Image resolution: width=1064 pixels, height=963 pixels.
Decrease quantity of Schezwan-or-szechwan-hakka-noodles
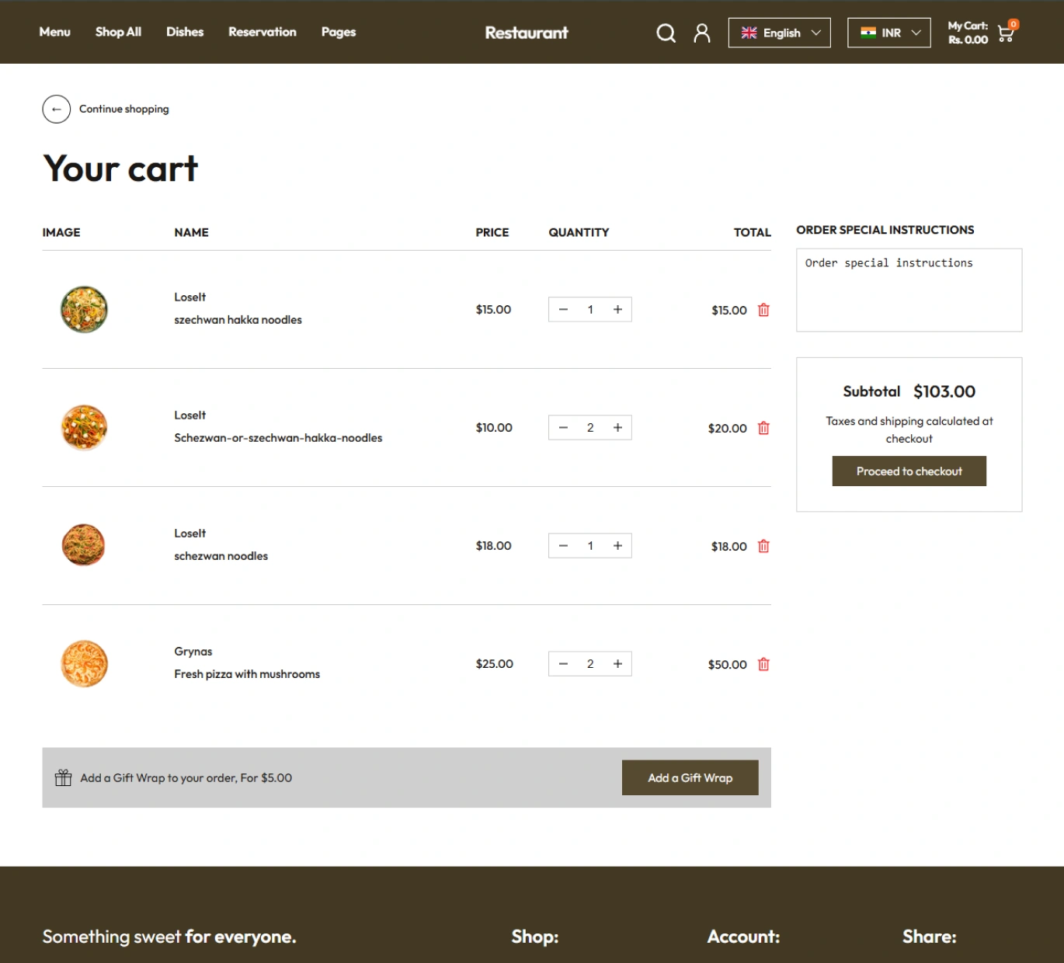(563, 427)
